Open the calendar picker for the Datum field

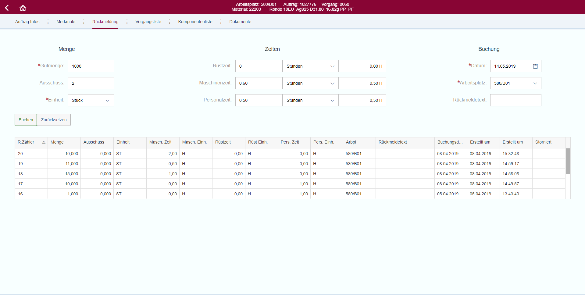click(535, 66)
